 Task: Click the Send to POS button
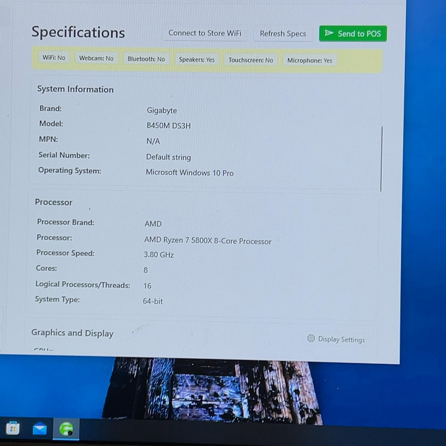tap(353, 33)
